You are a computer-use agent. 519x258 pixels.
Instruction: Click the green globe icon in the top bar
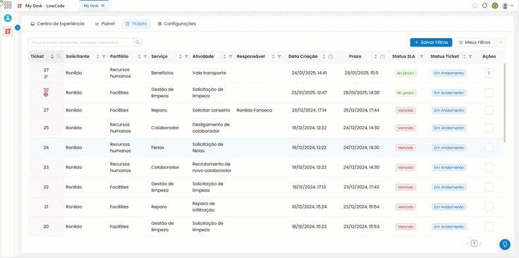click(x=495, y=6)
